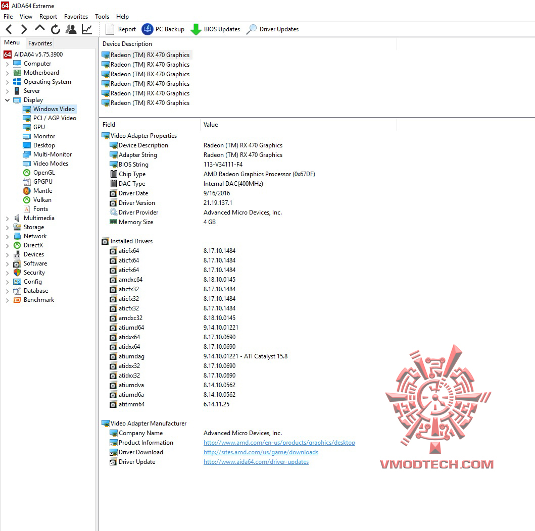Click the OpenGL icon in the tree
535x531 pixels.
pos(27,173)
